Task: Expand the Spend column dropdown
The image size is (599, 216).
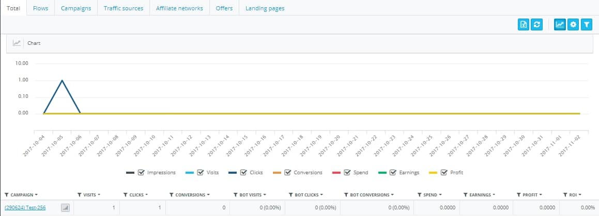Action: tap(440, 195)
